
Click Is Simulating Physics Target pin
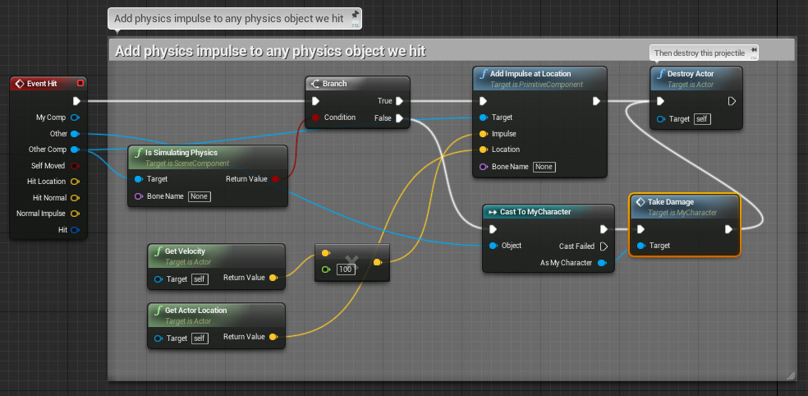138,179
